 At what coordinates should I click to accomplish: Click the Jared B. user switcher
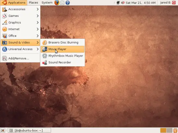pyautogui.click(x=166, y=3)
